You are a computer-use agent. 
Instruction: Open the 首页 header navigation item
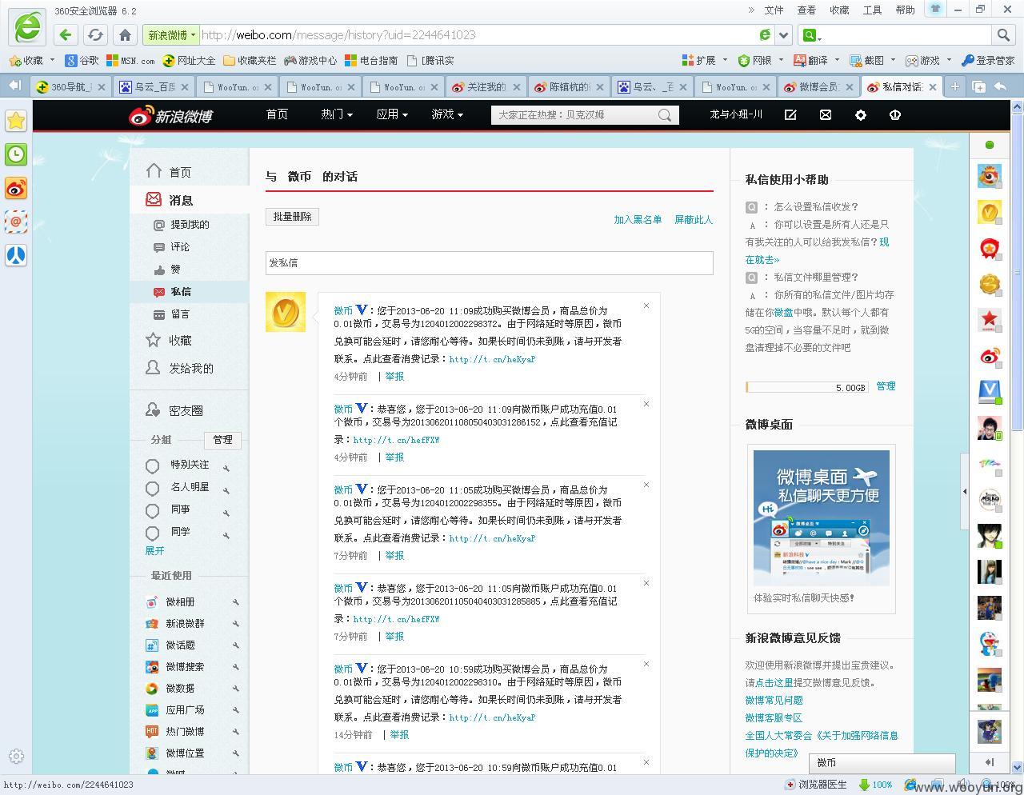[x=277, y=115]
